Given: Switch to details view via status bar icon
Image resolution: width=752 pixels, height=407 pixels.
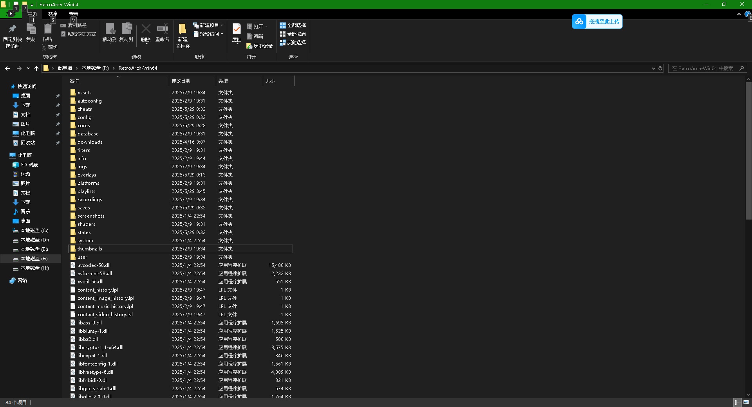Looking at the screenshot, I should click(x=736, y=402).
